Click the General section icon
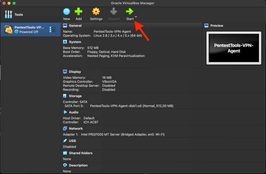The image size is (266, 174). (65, 26)
